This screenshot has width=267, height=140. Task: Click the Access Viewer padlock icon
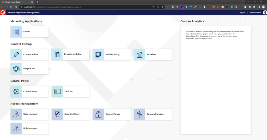pos(98,114)
